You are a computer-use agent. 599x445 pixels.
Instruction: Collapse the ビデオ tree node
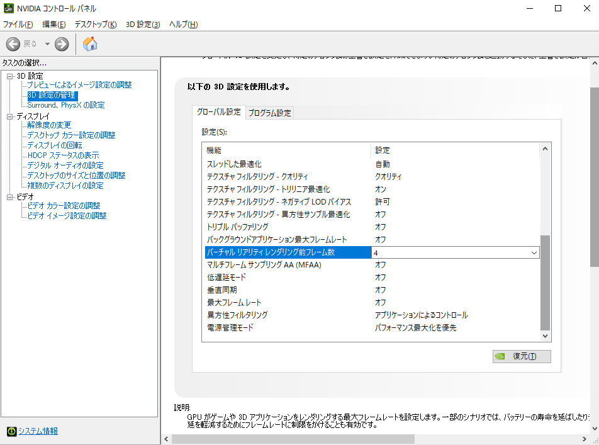click(10, 197)
